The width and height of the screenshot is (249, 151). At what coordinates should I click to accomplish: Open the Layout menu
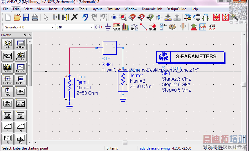97,9
